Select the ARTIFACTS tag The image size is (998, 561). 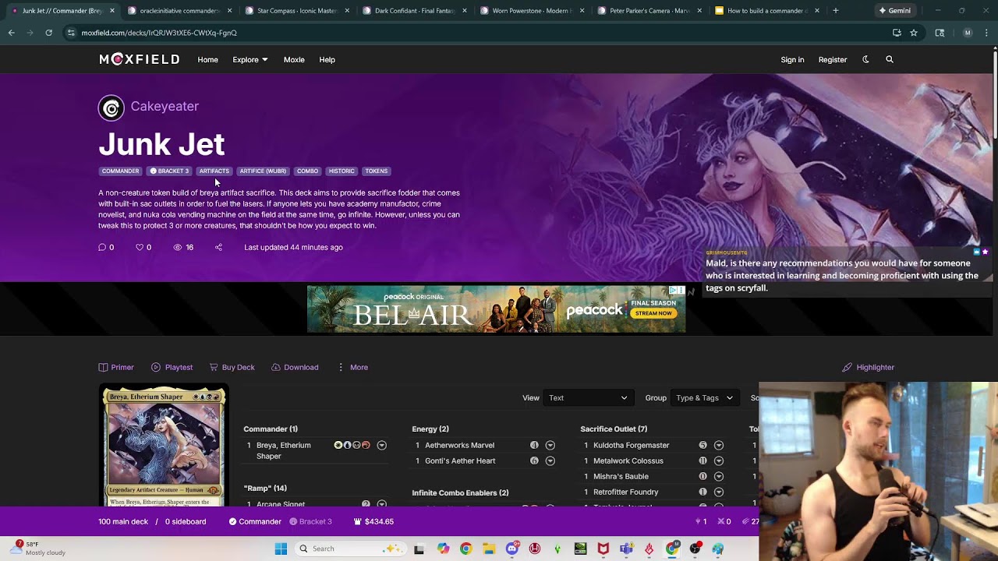[x=214, y=171]
